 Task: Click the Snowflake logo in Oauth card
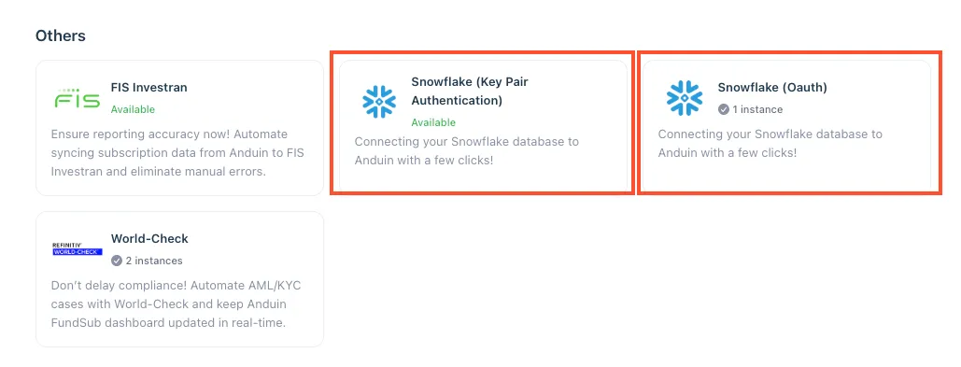[684, 98]
